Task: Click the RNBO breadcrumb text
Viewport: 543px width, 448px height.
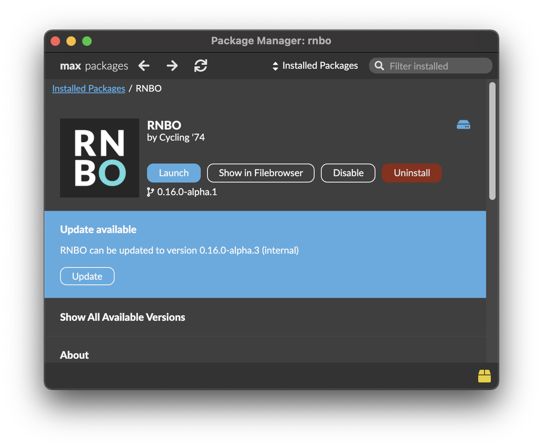Action: pyautogui.click(x=149, y=88)
